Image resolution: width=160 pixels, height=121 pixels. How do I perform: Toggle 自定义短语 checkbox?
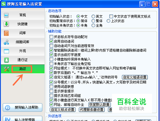(51, 77)
